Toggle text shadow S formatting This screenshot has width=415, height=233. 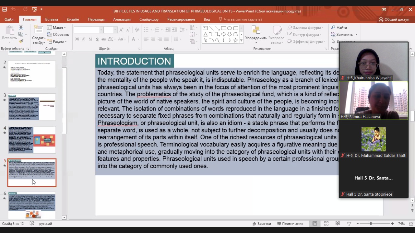click(97, 39)
